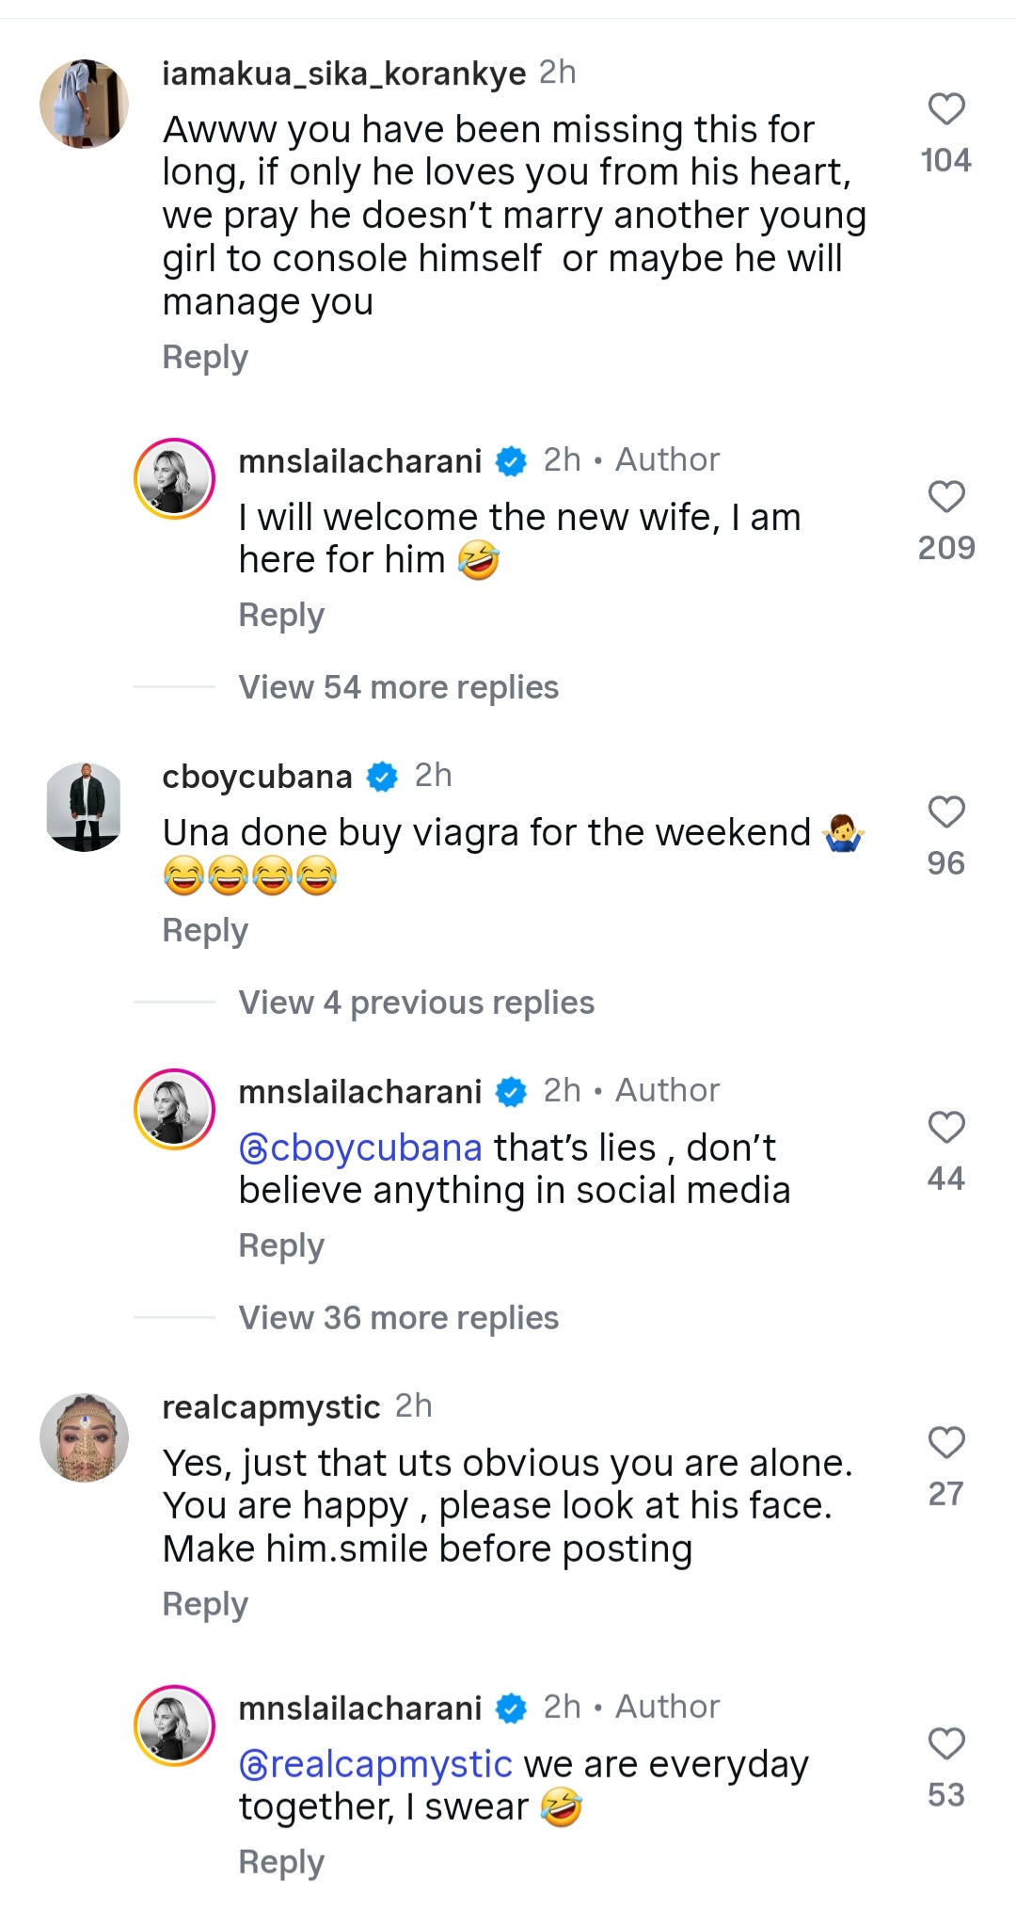
Task: Reply to realcapmystic's comment
Action: [205, 1604]
